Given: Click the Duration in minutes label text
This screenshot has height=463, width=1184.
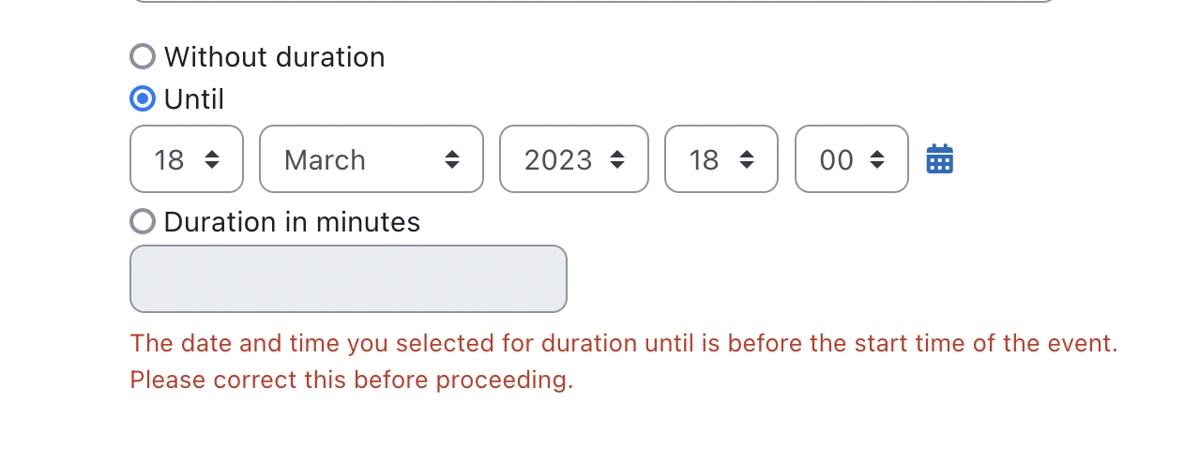Looking at the screenshot, I should 292,222.
